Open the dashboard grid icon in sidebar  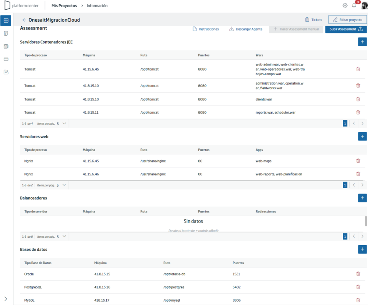pos(6,21)
